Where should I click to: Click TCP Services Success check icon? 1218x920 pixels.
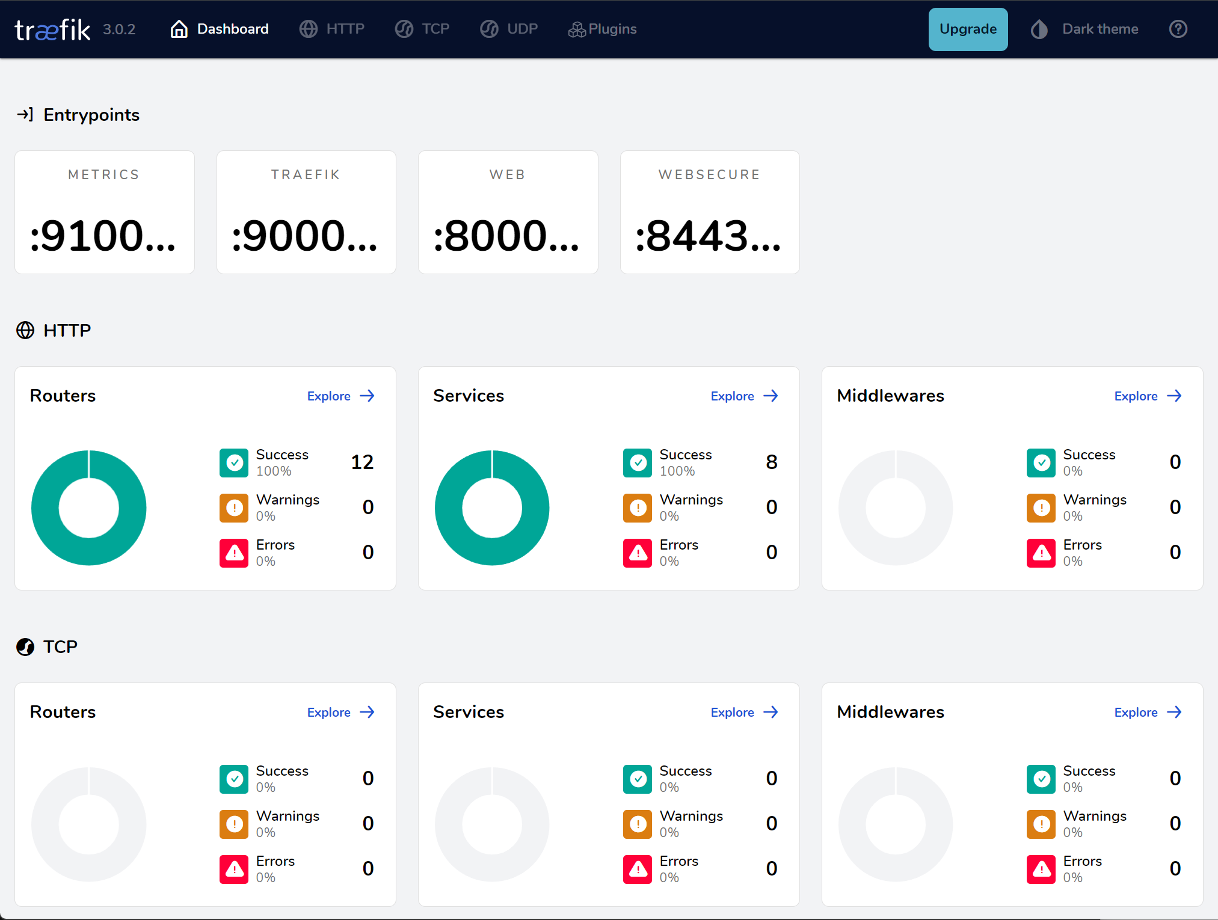[638, 779]
